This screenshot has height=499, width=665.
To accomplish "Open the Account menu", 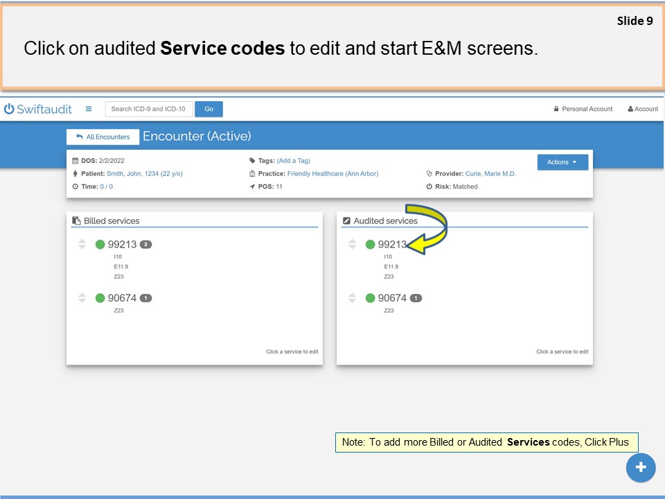I will [642, 109].
